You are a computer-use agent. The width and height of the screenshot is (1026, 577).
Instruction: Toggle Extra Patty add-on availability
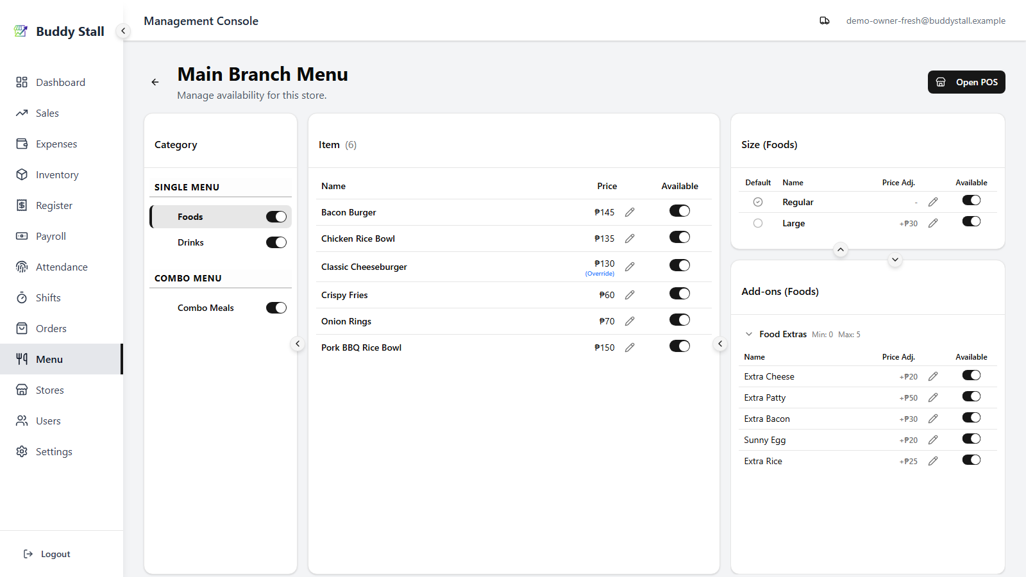pos(971,396)
